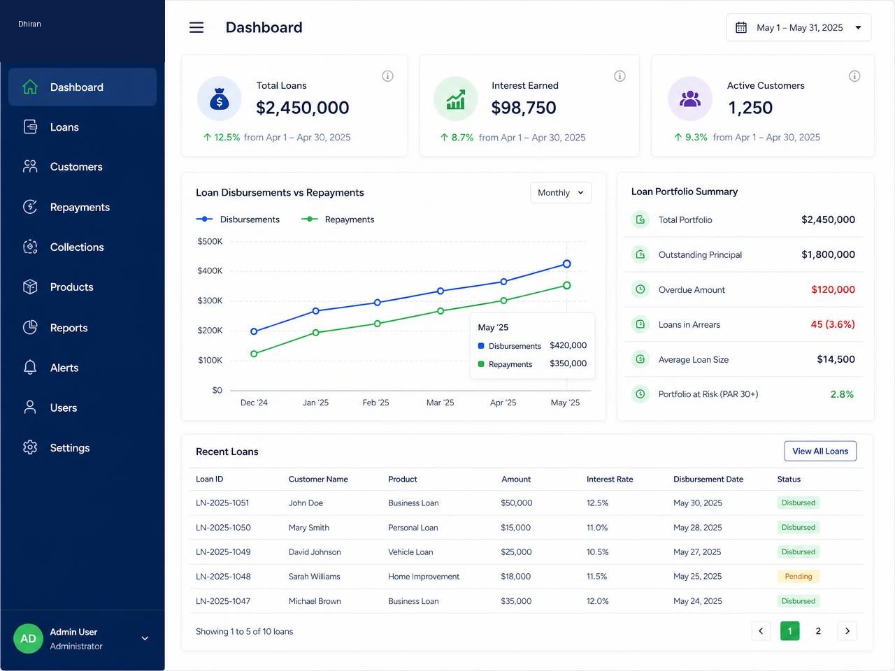Select the current page 1 button
This screenshot has height=671, width=895.
(x=790, y=631)
